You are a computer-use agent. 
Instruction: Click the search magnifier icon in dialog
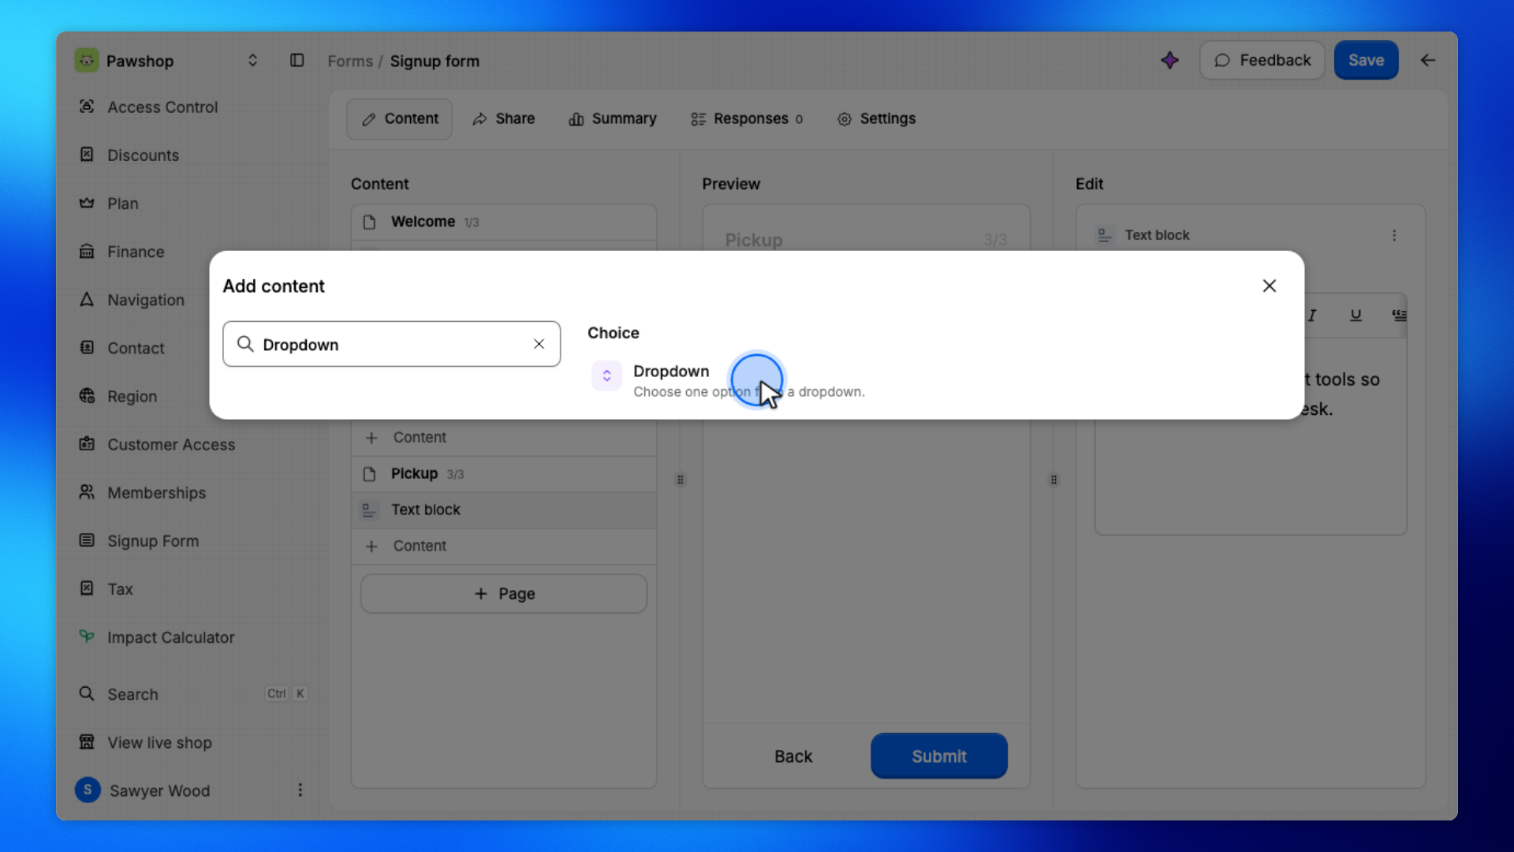245,344
